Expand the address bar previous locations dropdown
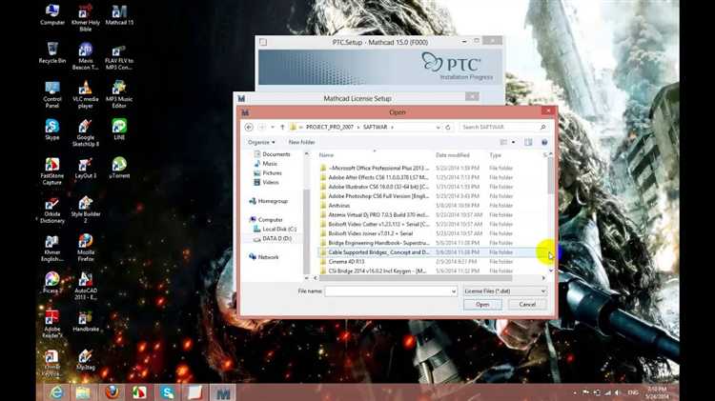The height and width of the screenshot is (401, 715). [x=438, y=128]
